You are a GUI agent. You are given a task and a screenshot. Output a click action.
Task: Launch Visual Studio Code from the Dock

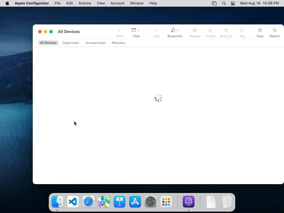tap(73, 202)
